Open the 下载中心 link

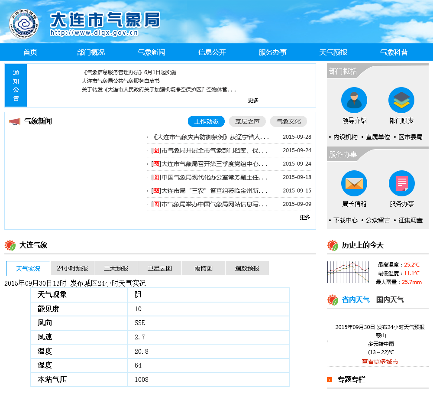(345, 220)
